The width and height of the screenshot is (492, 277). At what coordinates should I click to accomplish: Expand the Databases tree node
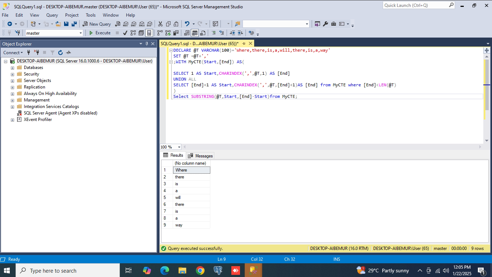(13, 68)
